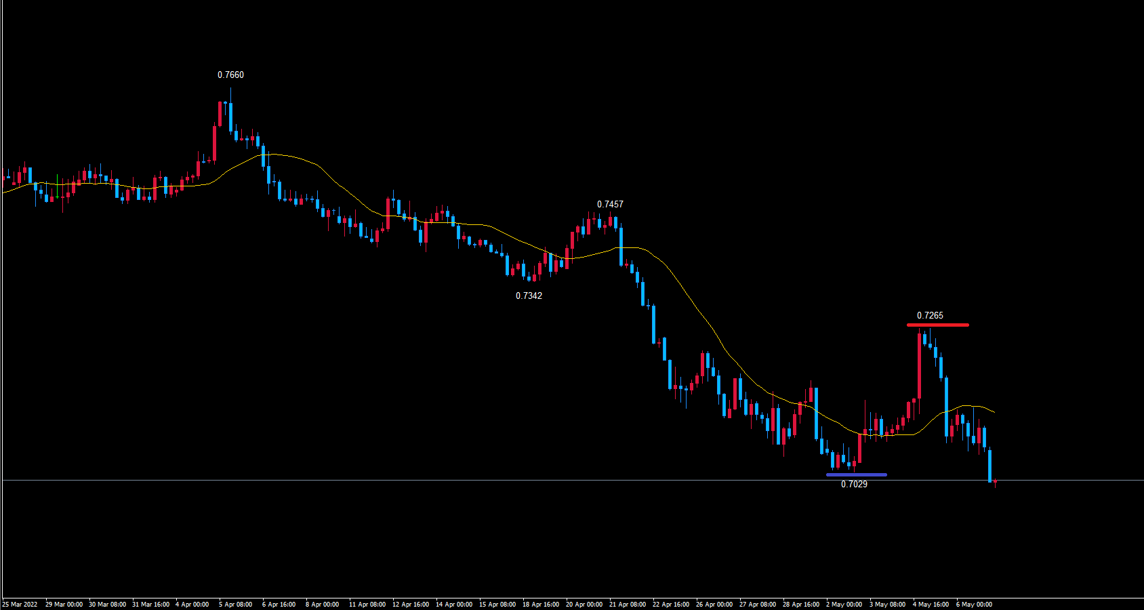The width and height of the screenshot is (1144, 610).
Task: Click the 0.7342 swing low label
Action: [529, 296]
